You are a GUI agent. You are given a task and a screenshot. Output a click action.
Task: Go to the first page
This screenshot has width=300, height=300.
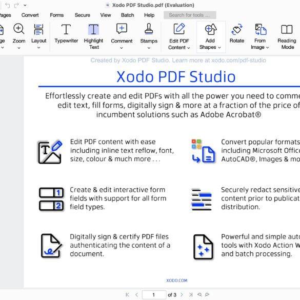tap(127, 295)
